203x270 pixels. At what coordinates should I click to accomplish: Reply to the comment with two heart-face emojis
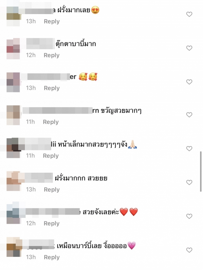[x=52, y=88]
